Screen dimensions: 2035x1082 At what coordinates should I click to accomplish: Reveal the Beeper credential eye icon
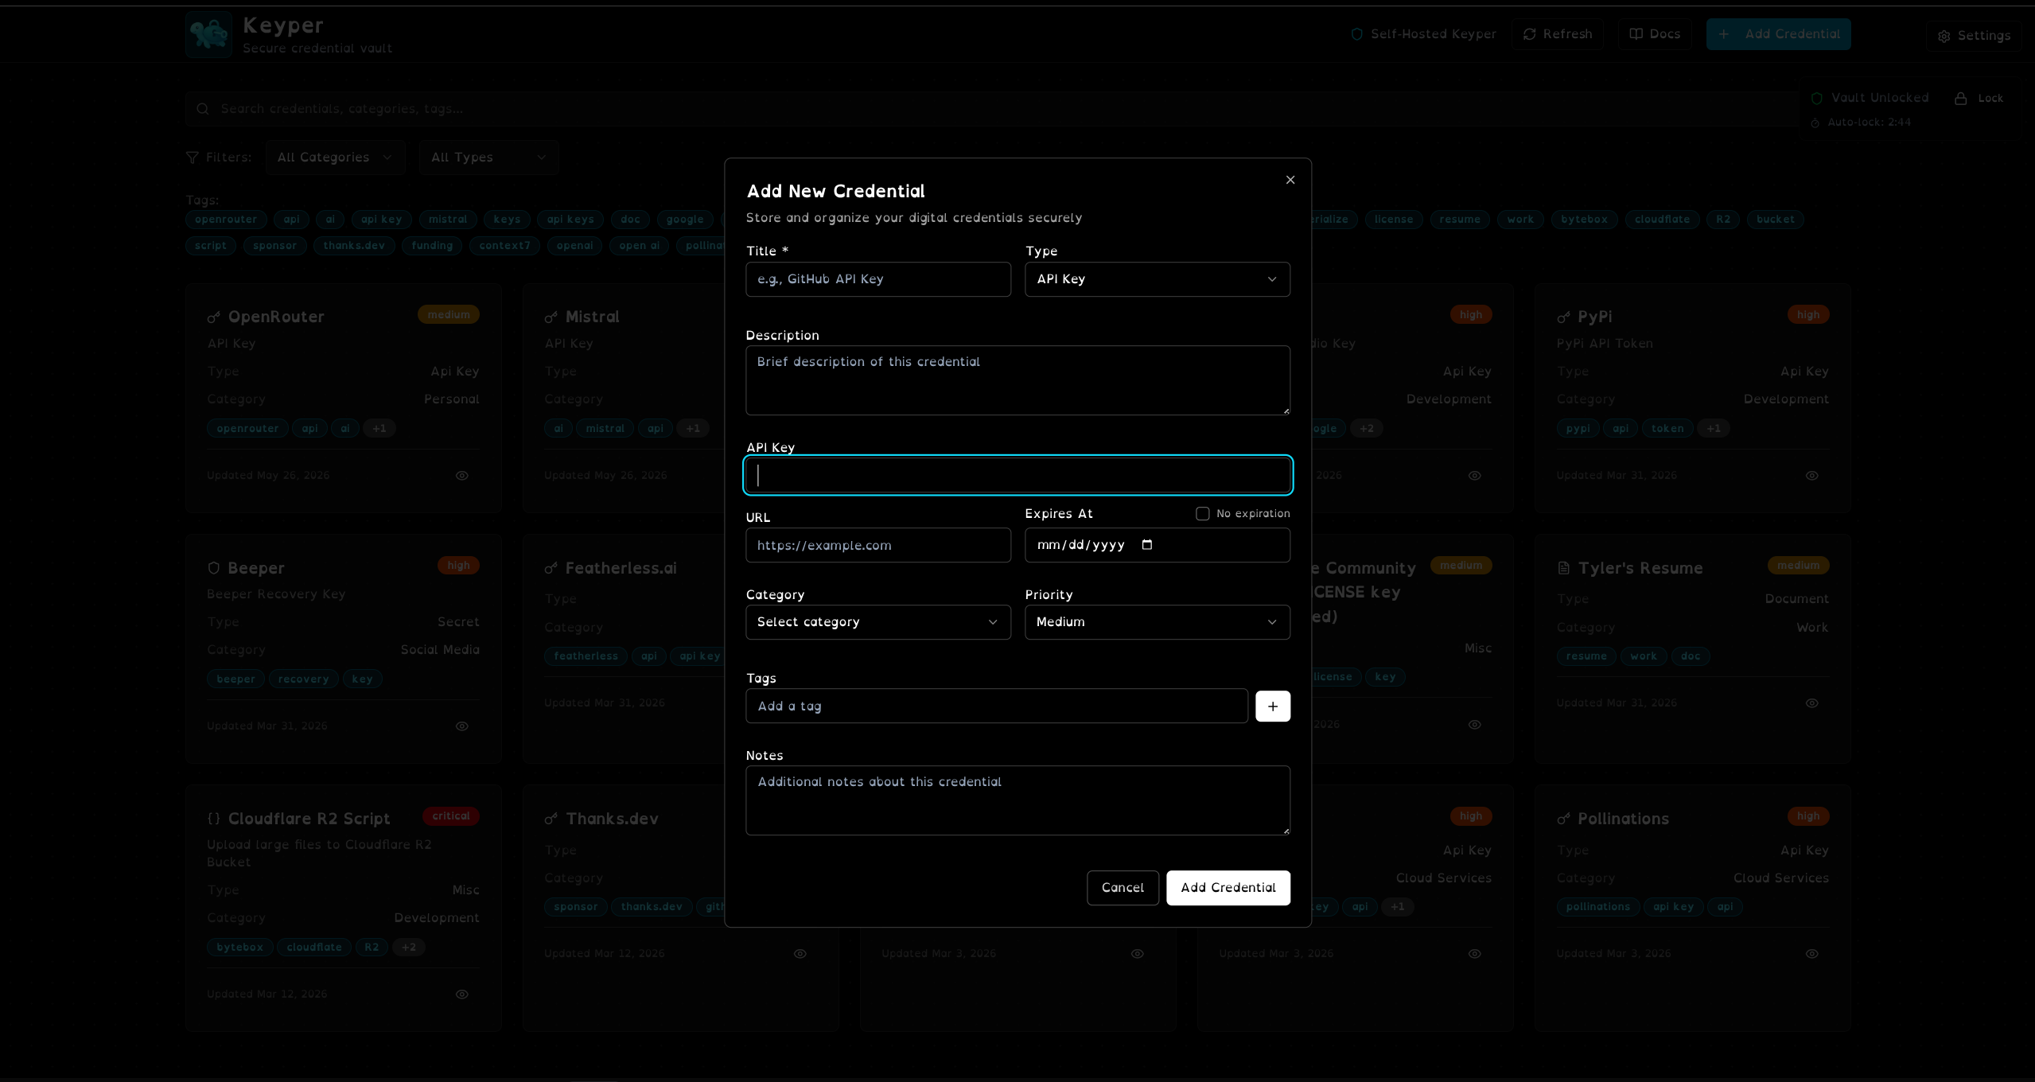tap(461, 726)
